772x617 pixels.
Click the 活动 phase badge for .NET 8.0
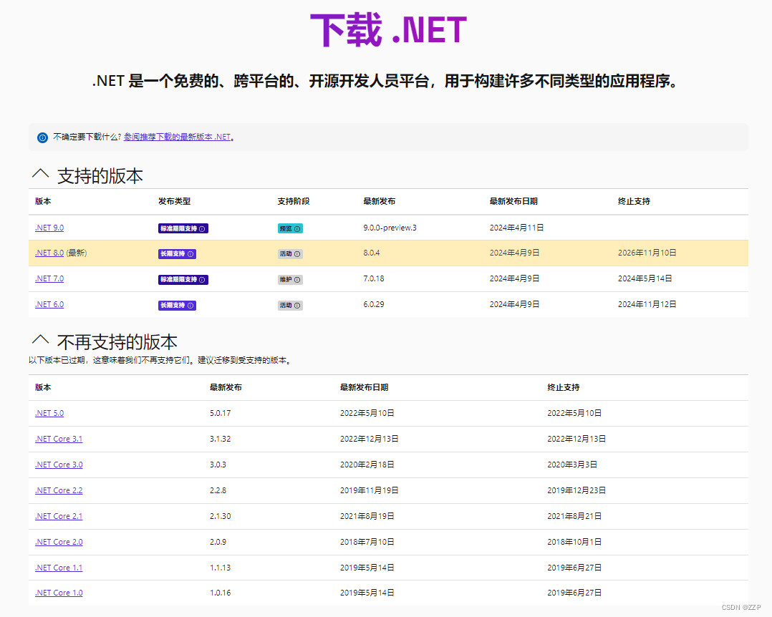(x=290, y=254)
